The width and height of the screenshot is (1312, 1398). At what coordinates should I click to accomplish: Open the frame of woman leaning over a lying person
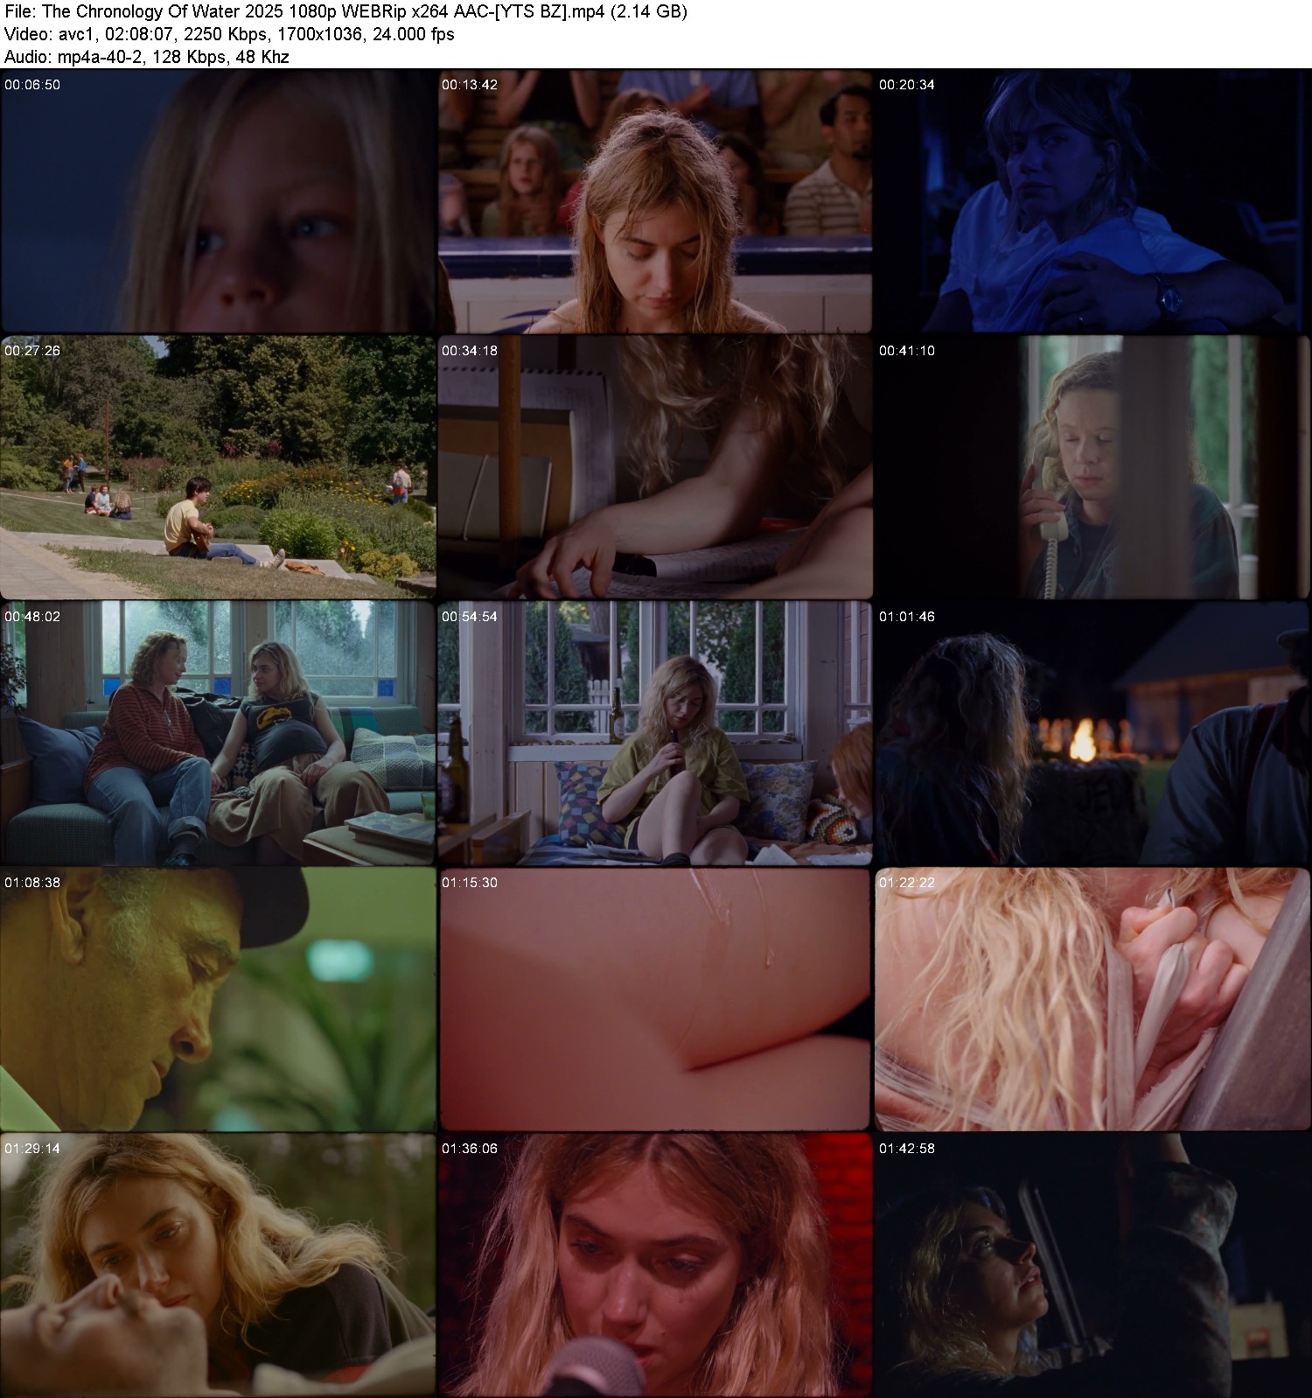[x=218, y=1265]
